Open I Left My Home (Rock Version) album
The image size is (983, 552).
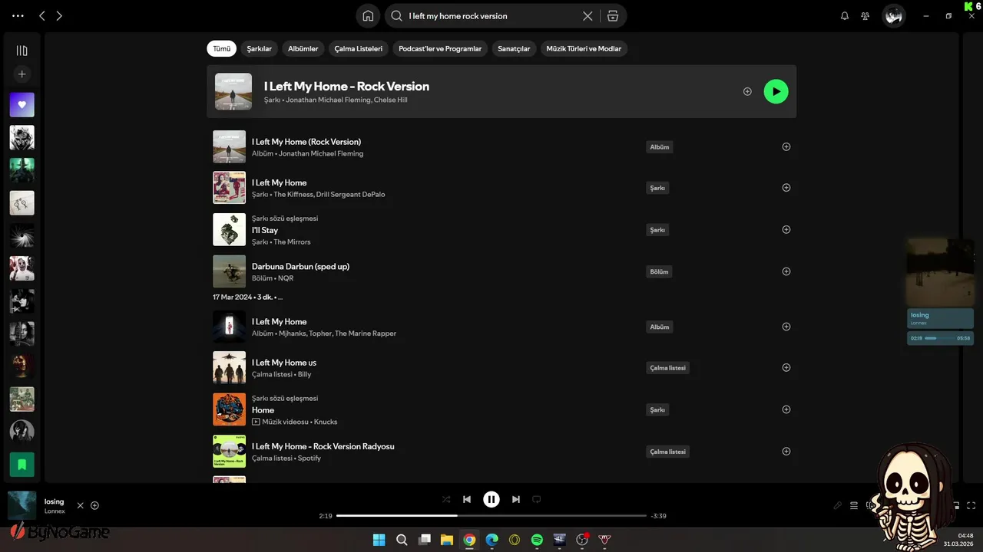(x=306, y=142)
